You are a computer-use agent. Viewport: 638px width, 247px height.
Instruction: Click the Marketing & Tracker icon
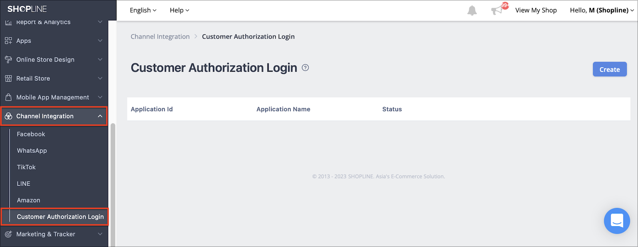point(9,234)
